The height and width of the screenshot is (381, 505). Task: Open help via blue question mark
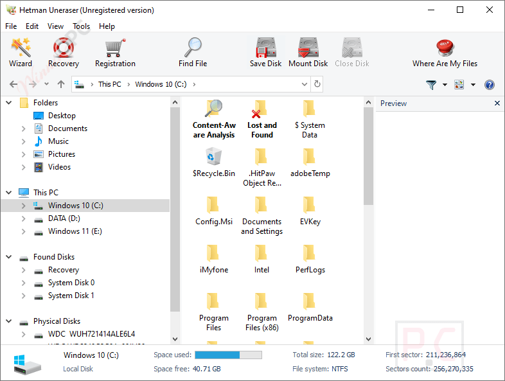pos(489,85)
